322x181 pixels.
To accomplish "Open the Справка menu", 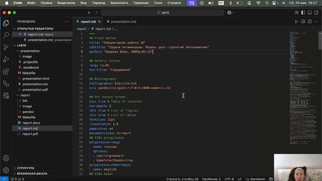I will [x=174, y=3].
